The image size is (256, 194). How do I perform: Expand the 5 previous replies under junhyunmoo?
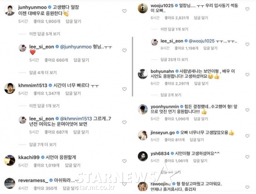click(45, 34)
